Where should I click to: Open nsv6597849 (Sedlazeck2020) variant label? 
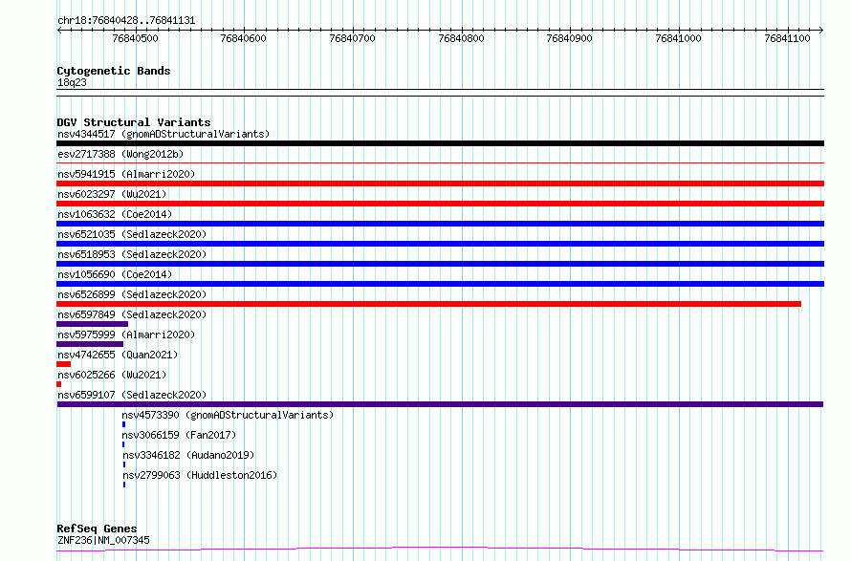(x=132, y=314)
